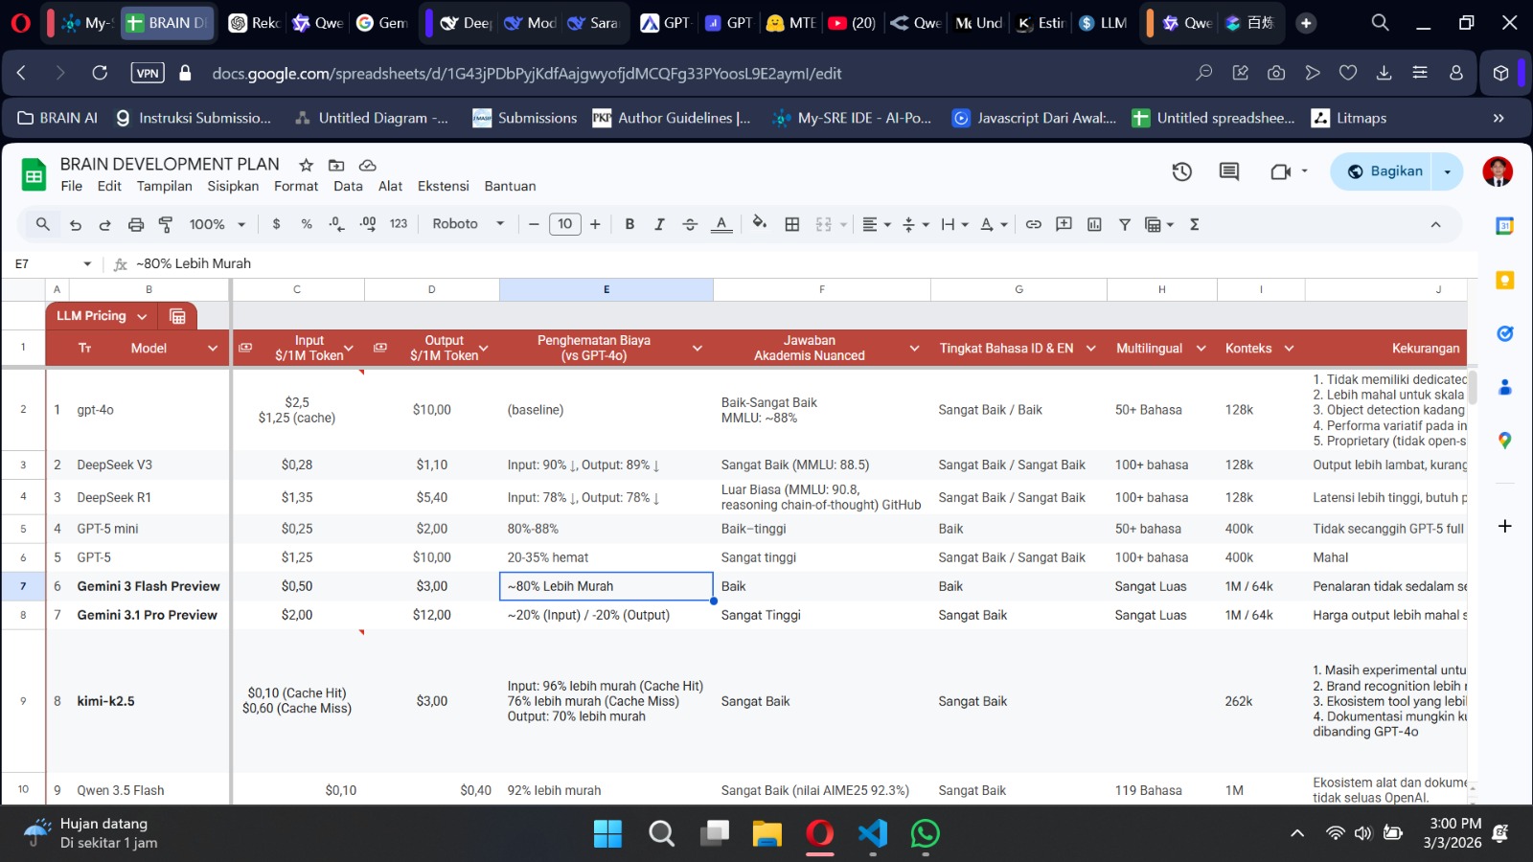The height and width of the screenshot is (862, 1533).
Task: Insert a chart from the toolbar
Action: pos(1094,224)
